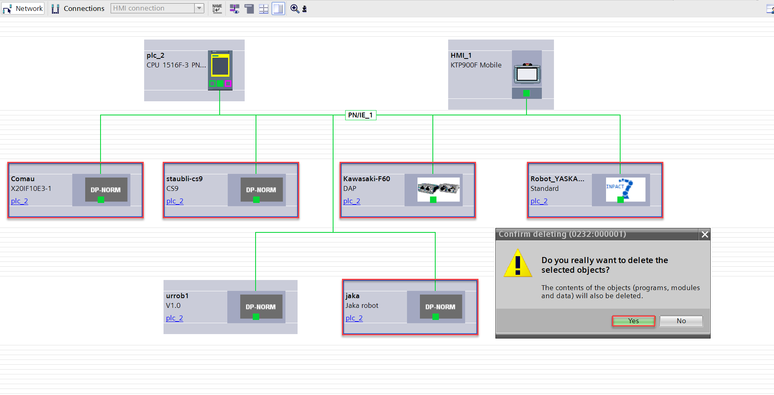Click the Comau DP-NORM module icon
This screenshot has width=774, height=395.
tap(106, 190)
